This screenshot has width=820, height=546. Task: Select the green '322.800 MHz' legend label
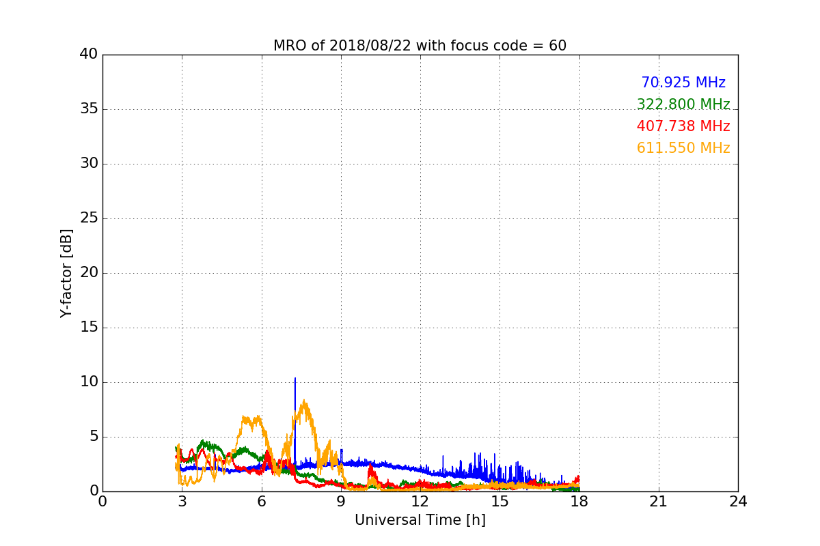[x=683, y=104]
